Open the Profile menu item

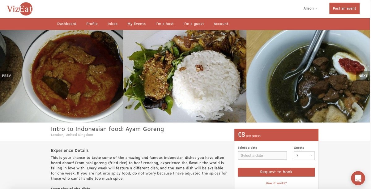(92, 24)
